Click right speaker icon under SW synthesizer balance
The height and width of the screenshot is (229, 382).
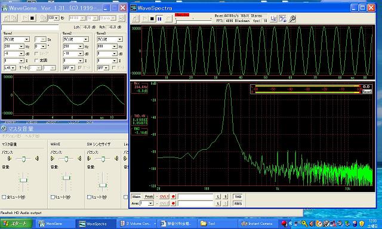tap(116, 159)
